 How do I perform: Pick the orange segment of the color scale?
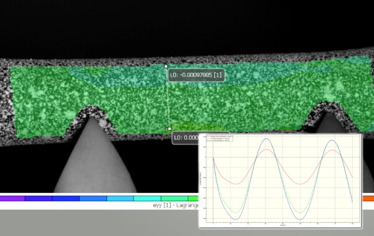pos(368,199)
